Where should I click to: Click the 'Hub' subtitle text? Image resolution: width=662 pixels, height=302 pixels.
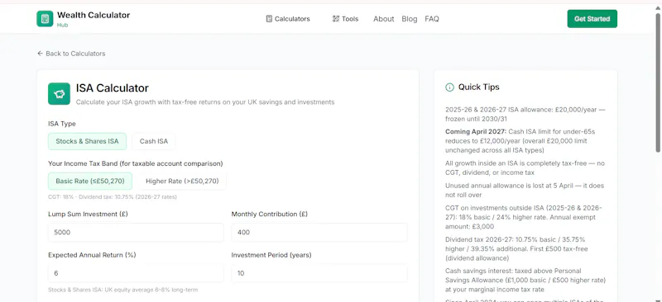63,25
